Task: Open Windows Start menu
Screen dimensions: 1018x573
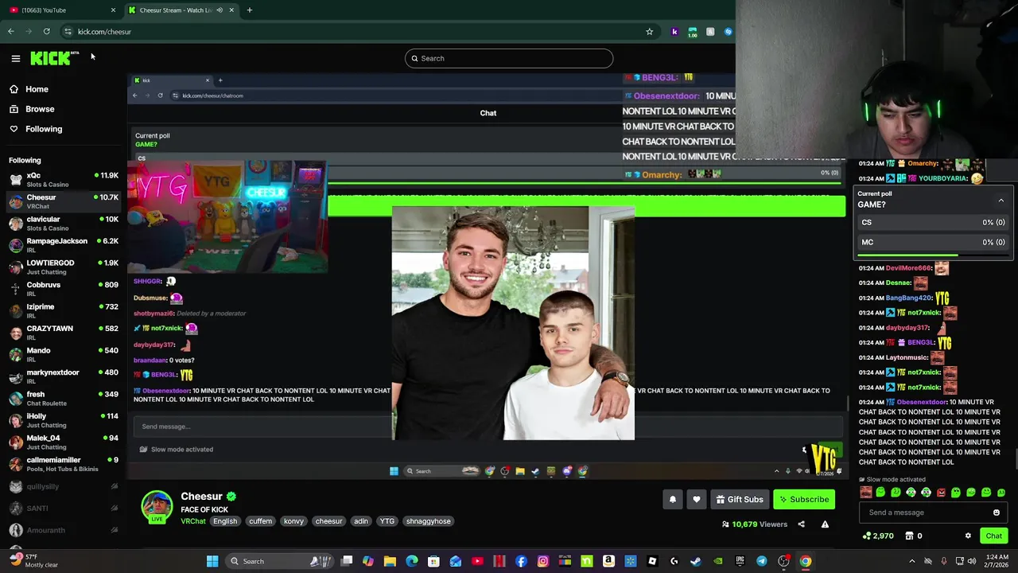Action: (212, 562)
